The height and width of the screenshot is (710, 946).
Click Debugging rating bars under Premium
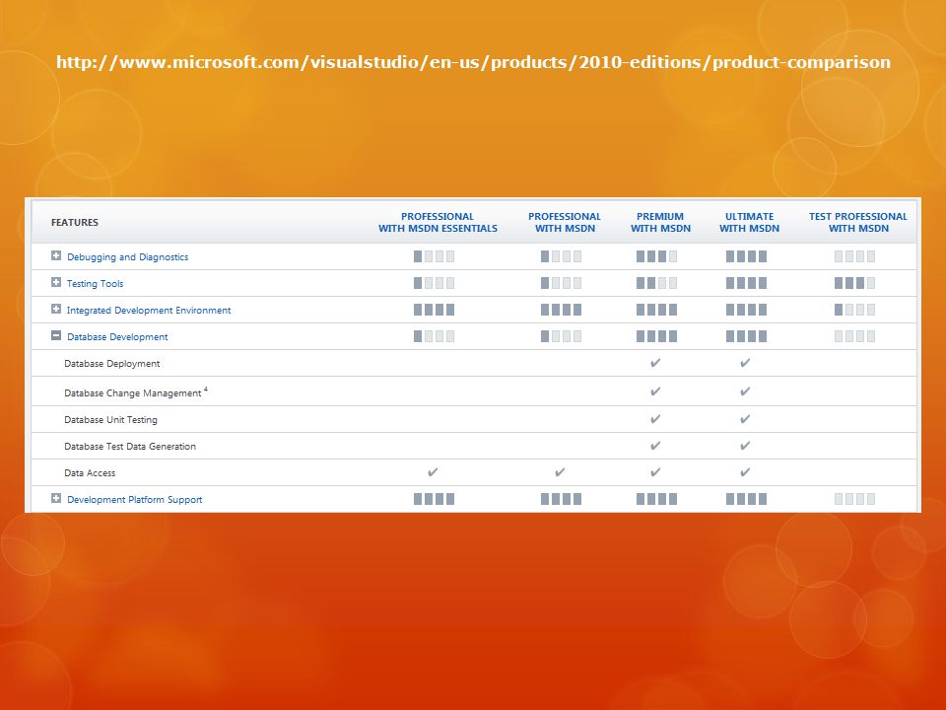point(656,256)
